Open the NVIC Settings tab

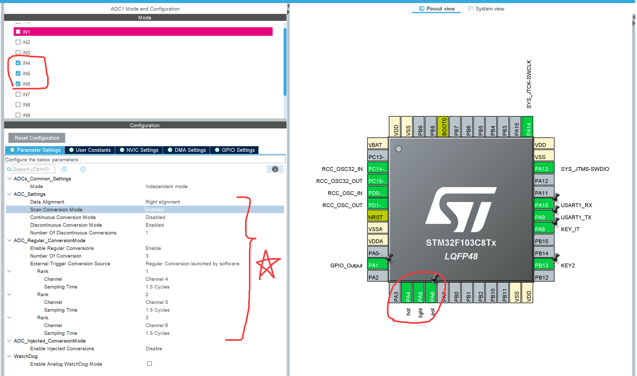139,150
